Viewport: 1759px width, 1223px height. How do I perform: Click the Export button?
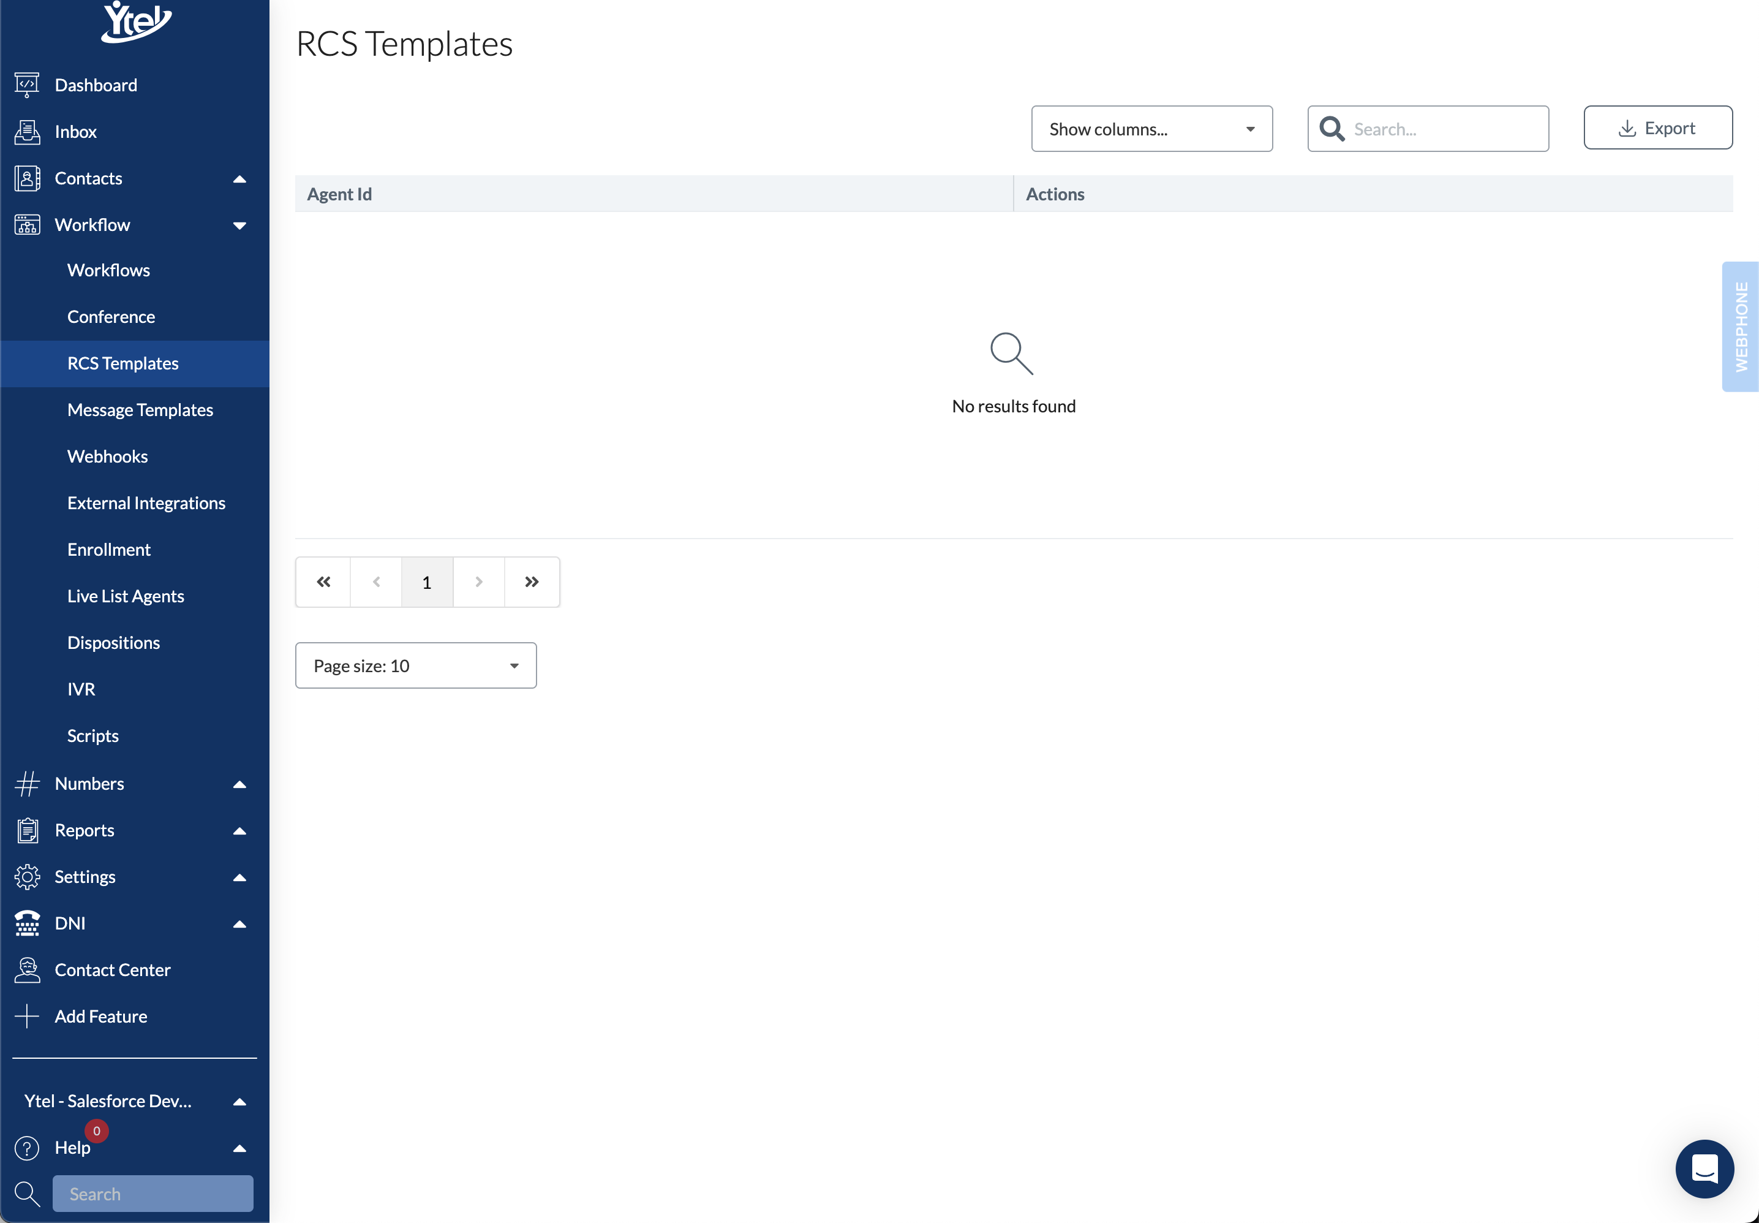[x=1657, y=128]
